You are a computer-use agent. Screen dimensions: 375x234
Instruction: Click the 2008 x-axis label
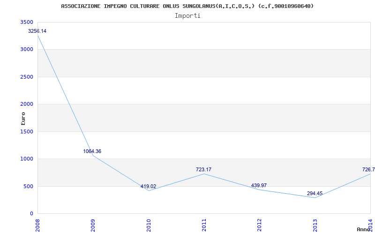point(37,225)
